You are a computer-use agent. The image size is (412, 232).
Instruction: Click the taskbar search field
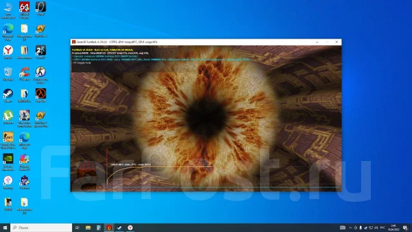[x=41, y=227]
